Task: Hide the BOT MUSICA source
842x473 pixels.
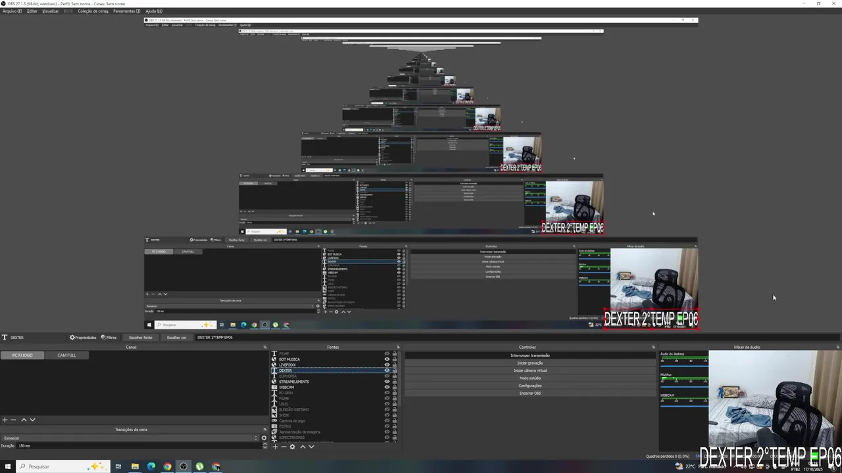Action: (387, 359)
